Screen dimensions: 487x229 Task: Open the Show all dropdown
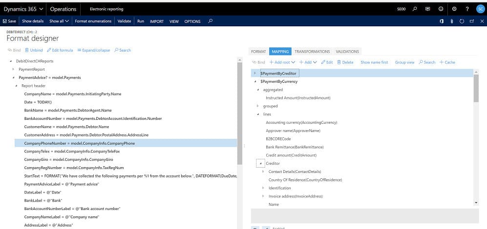click(x=59, y=21)
